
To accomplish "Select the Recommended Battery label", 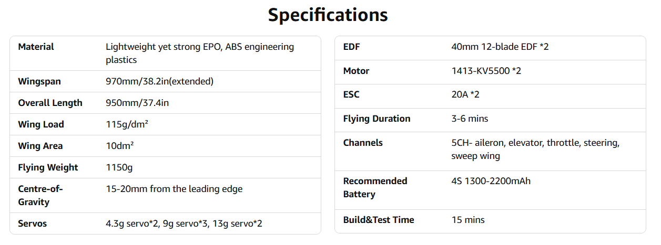I will tap(375, 187).
